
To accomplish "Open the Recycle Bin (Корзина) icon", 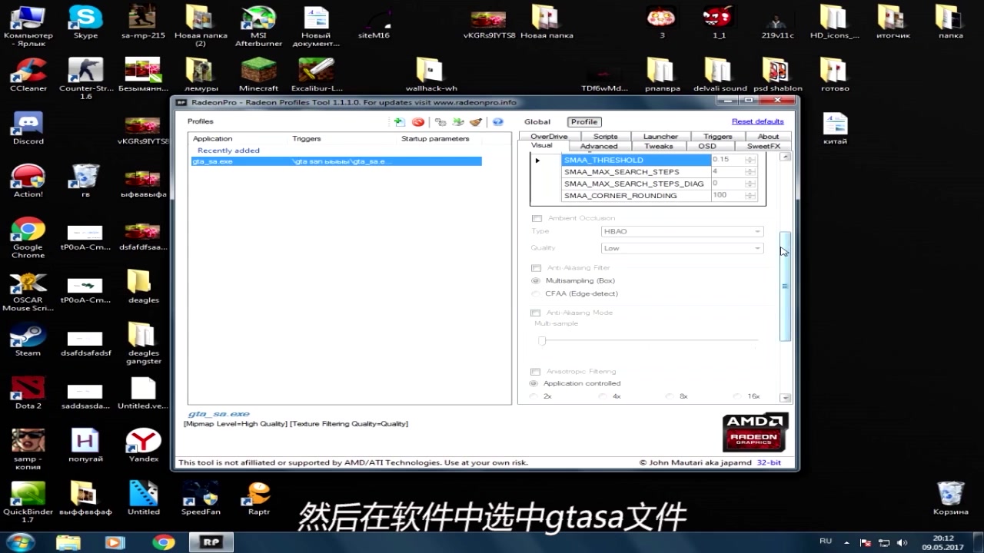I will [951, 498].
